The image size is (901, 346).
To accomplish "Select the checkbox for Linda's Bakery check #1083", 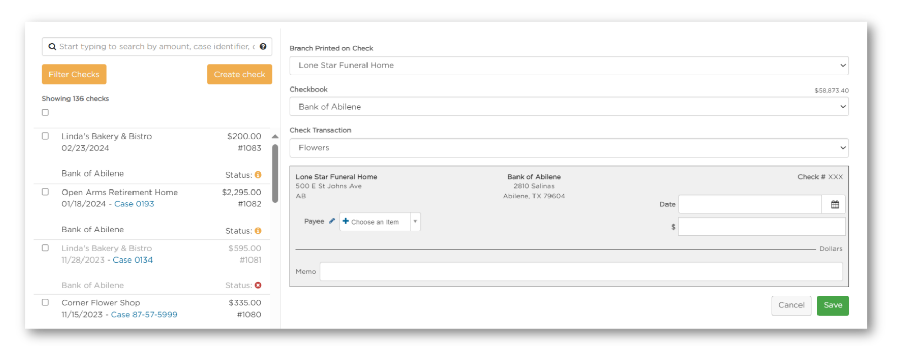I will (45, 136).
